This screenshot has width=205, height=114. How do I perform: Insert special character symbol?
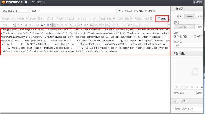pos(104,25)
